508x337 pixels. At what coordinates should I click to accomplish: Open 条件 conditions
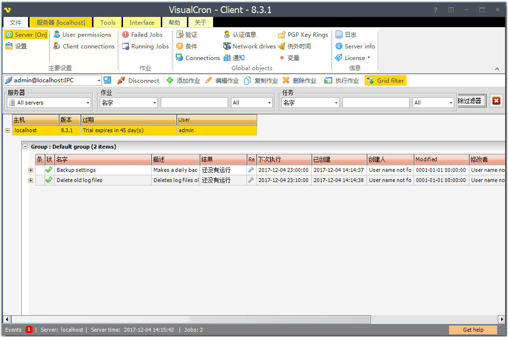(x=186, y=46)
